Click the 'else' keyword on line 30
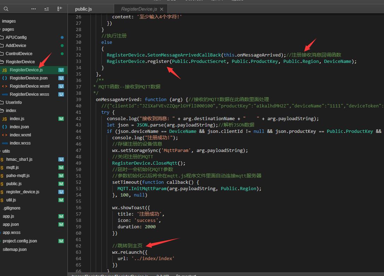Viewport: 384px width, 276px height. pyautogui.click(x=107, y=42)
